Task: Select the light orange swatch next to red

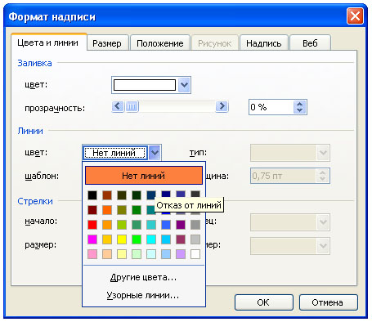Action: (107, 225)
